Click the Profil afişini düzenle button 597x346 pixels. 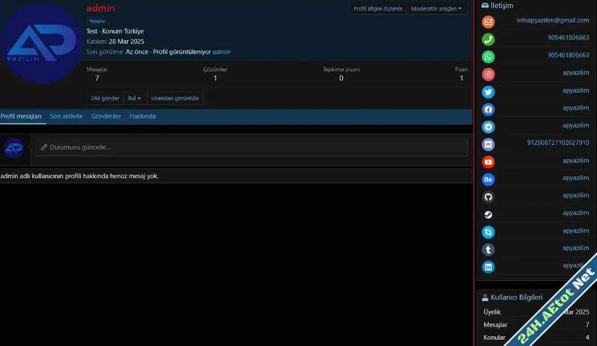coord(378,9)
